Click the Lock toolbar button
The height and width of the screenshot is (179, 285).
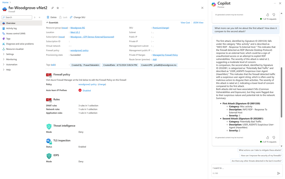tap(63, 17)
